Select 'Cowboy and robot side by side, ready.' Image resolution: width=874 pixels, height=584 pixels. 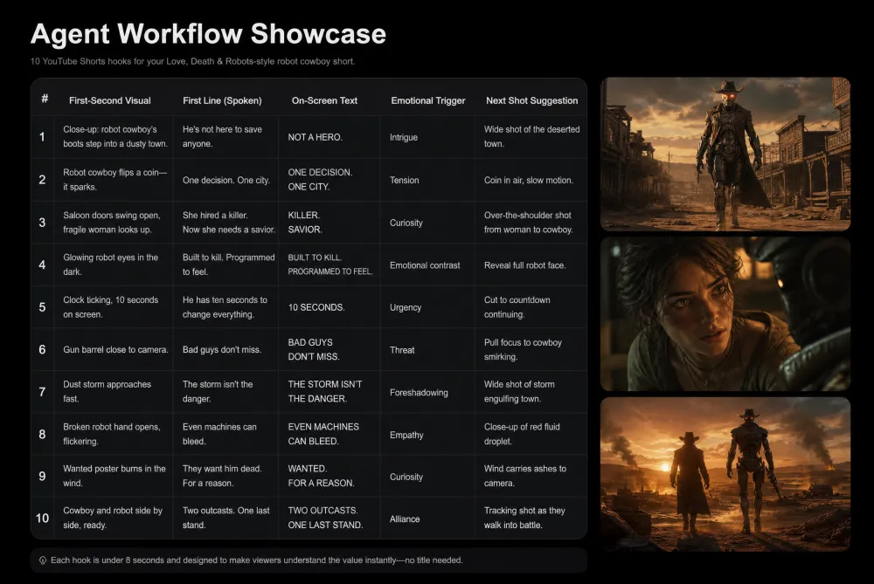[113, 518]
